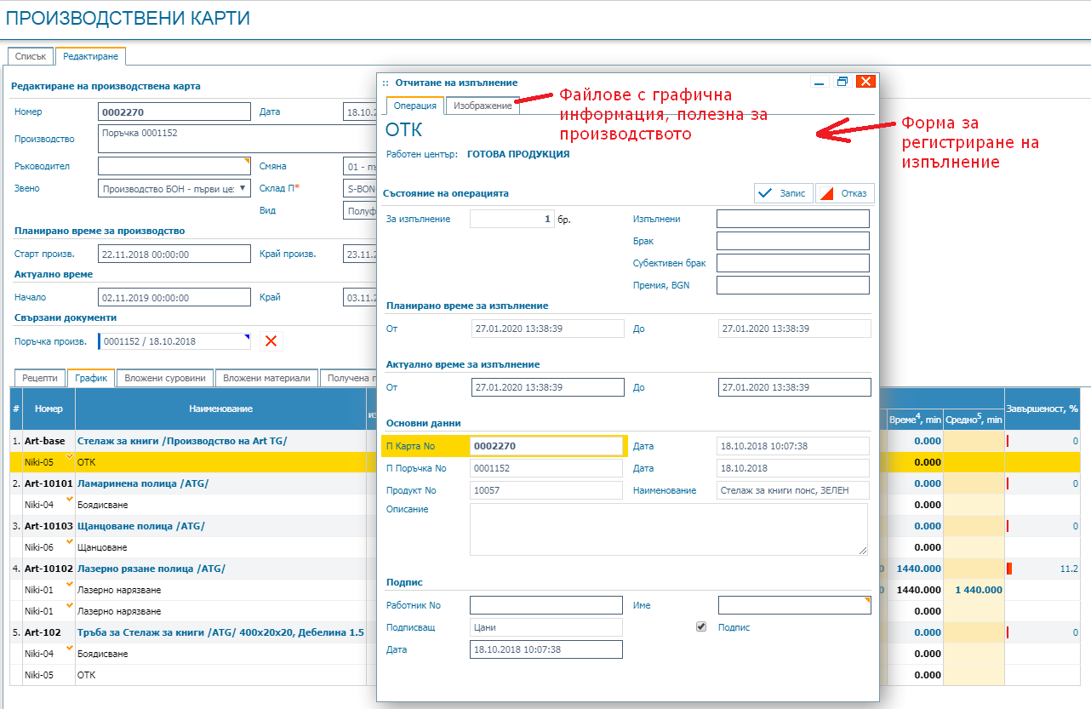Click the Наименование column header
Screen dimensions: 1091x709
220,409
